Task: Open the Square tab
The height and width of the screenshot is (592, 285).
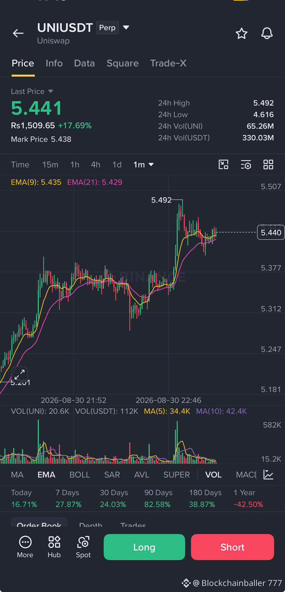Action: (123, 63)
